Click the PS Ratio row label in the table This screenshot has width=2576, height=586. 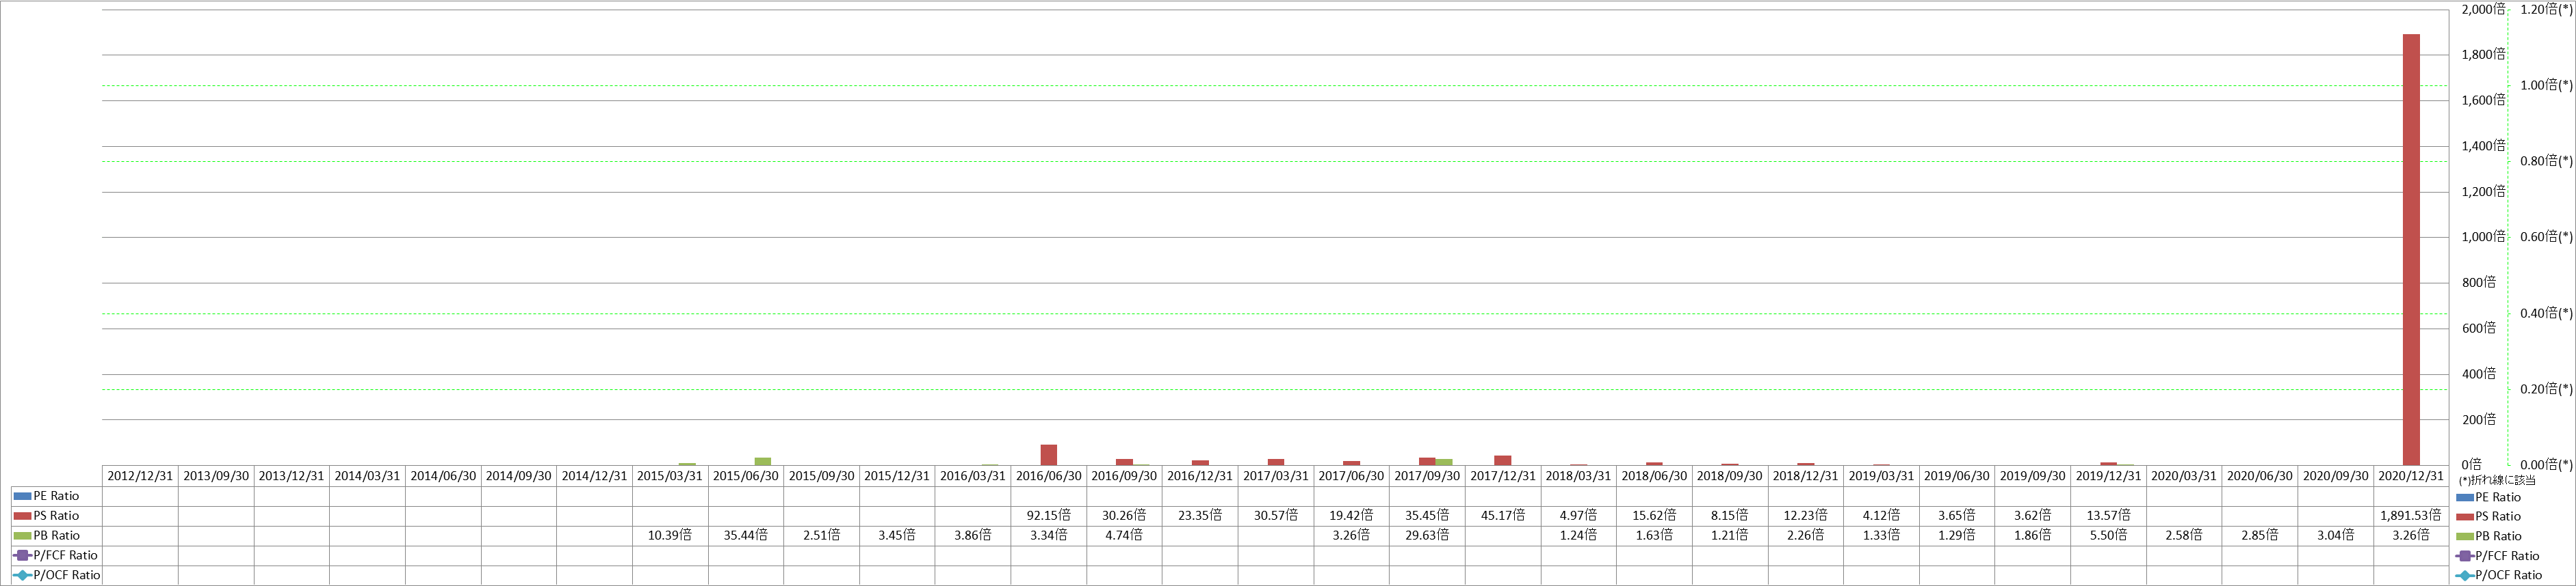(56, 516)
